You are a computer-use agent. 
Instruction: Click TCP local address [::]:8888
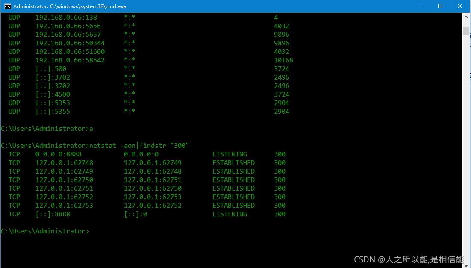coord(53,214)
